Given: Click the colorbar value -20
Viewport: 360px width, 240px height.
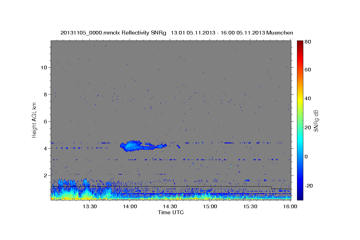Looking at the screenshot, I should (308, 186).
